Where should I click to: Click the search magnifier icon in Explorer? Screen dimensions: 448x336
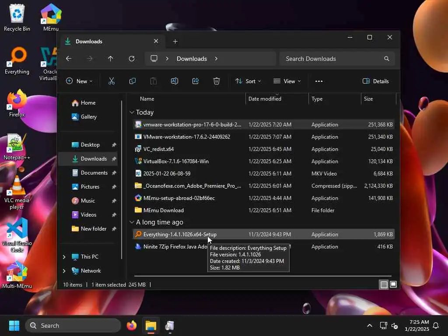coord(387,59)
